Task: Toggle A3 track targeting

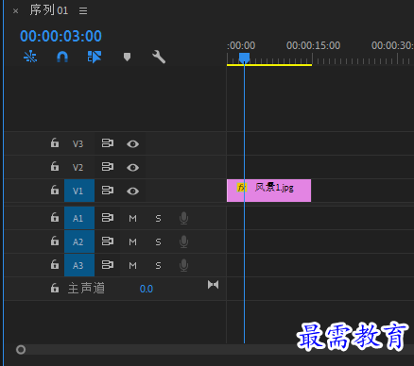Action: pyautogui.click(x=79, y=265)
